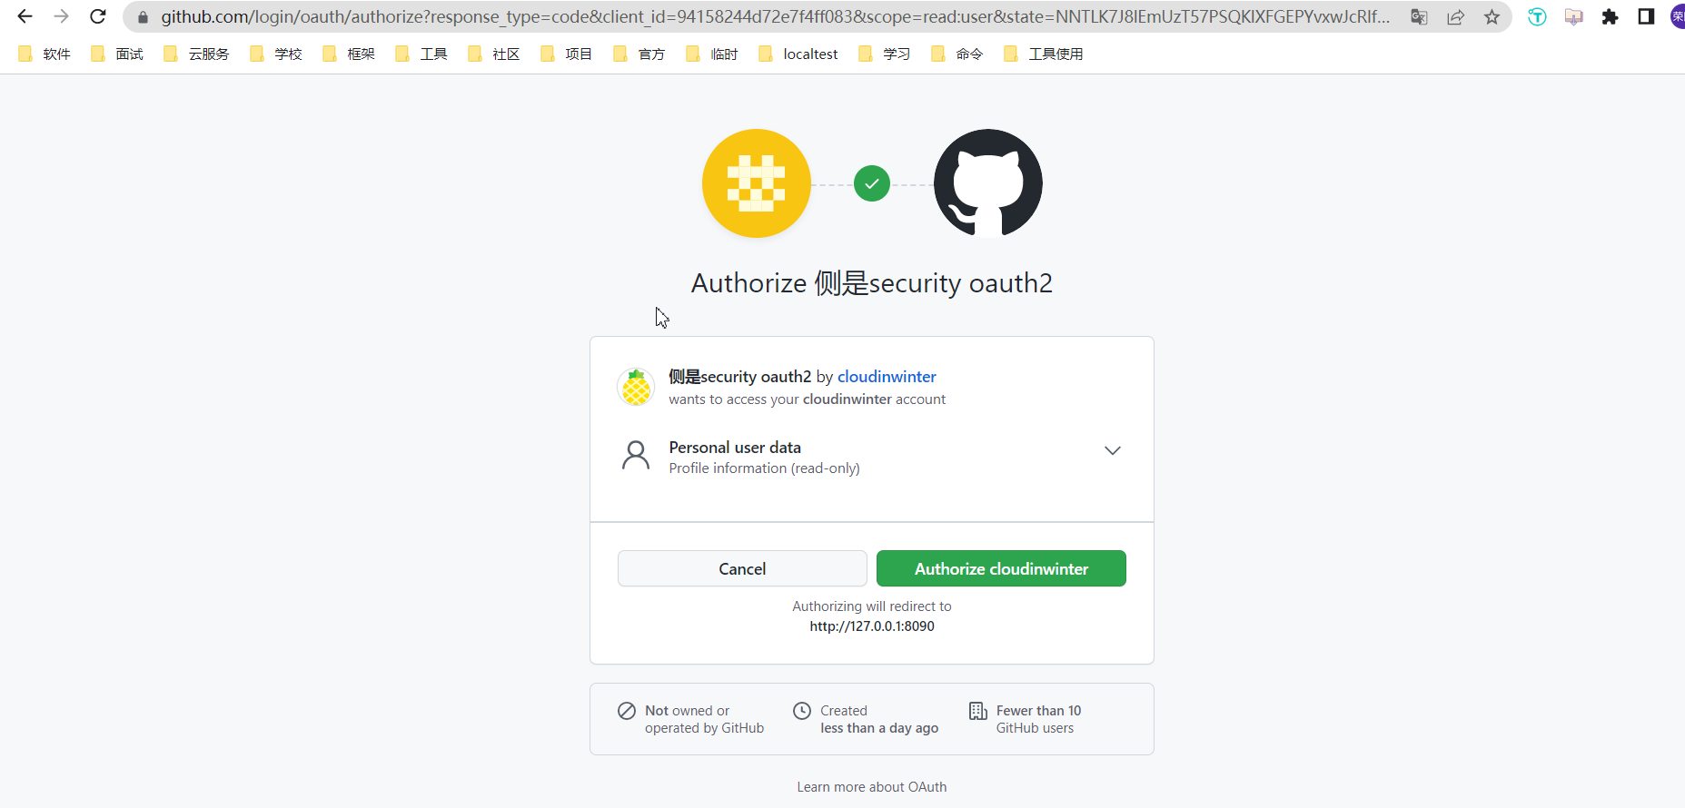Click the Not owned by GitHub icon
1685x808 pixels.
tap(627, 711)
